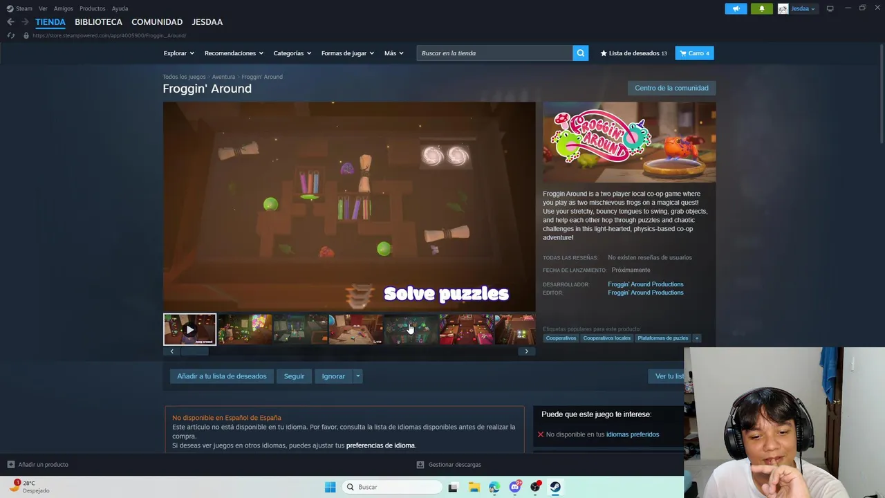
Task: Select the Cooperativos tag
Action: (561, 338)
